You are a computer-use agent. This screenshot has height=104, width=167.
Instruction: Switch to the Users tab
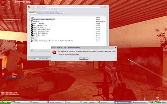[x=62, y=12]
